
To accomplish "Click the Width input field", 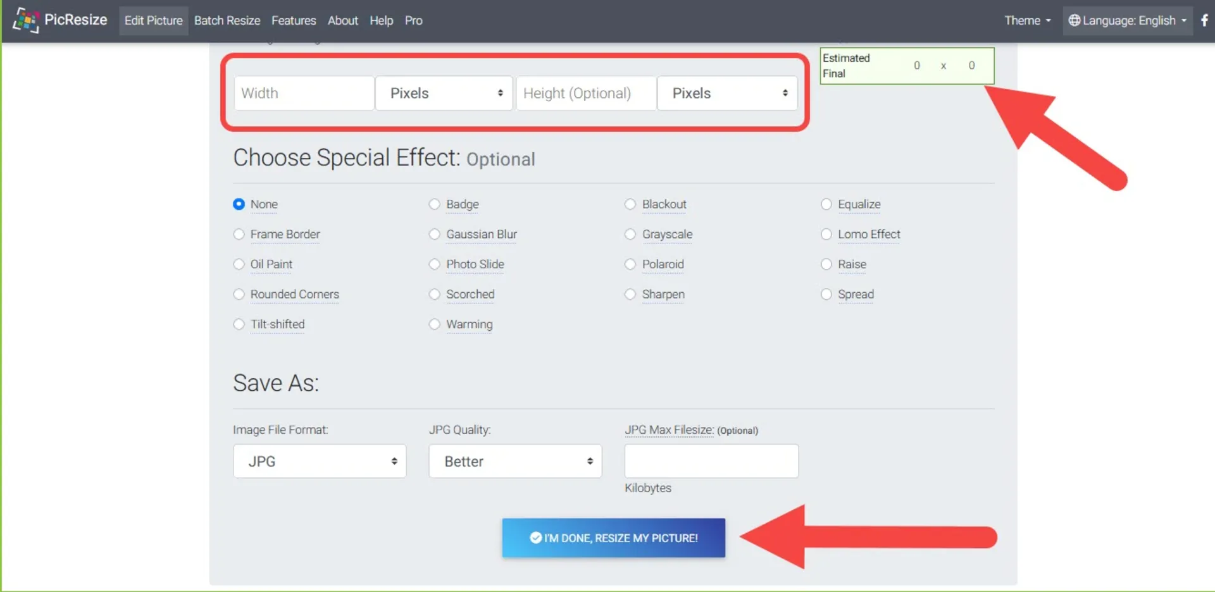I will pos(304,94).
